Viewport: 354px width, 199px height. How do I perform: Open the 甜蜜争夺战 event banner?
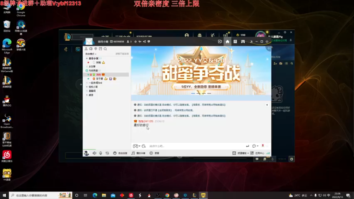201,70
